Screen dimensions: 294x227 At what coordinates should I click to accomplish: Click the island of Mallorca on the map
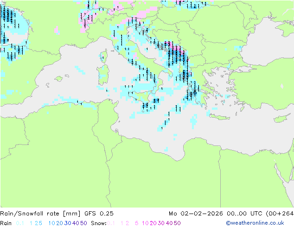(59, 79)
